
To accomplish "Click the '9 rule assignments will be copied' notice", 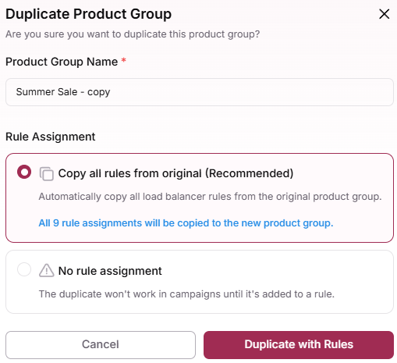I will click(x=186, y=223).
